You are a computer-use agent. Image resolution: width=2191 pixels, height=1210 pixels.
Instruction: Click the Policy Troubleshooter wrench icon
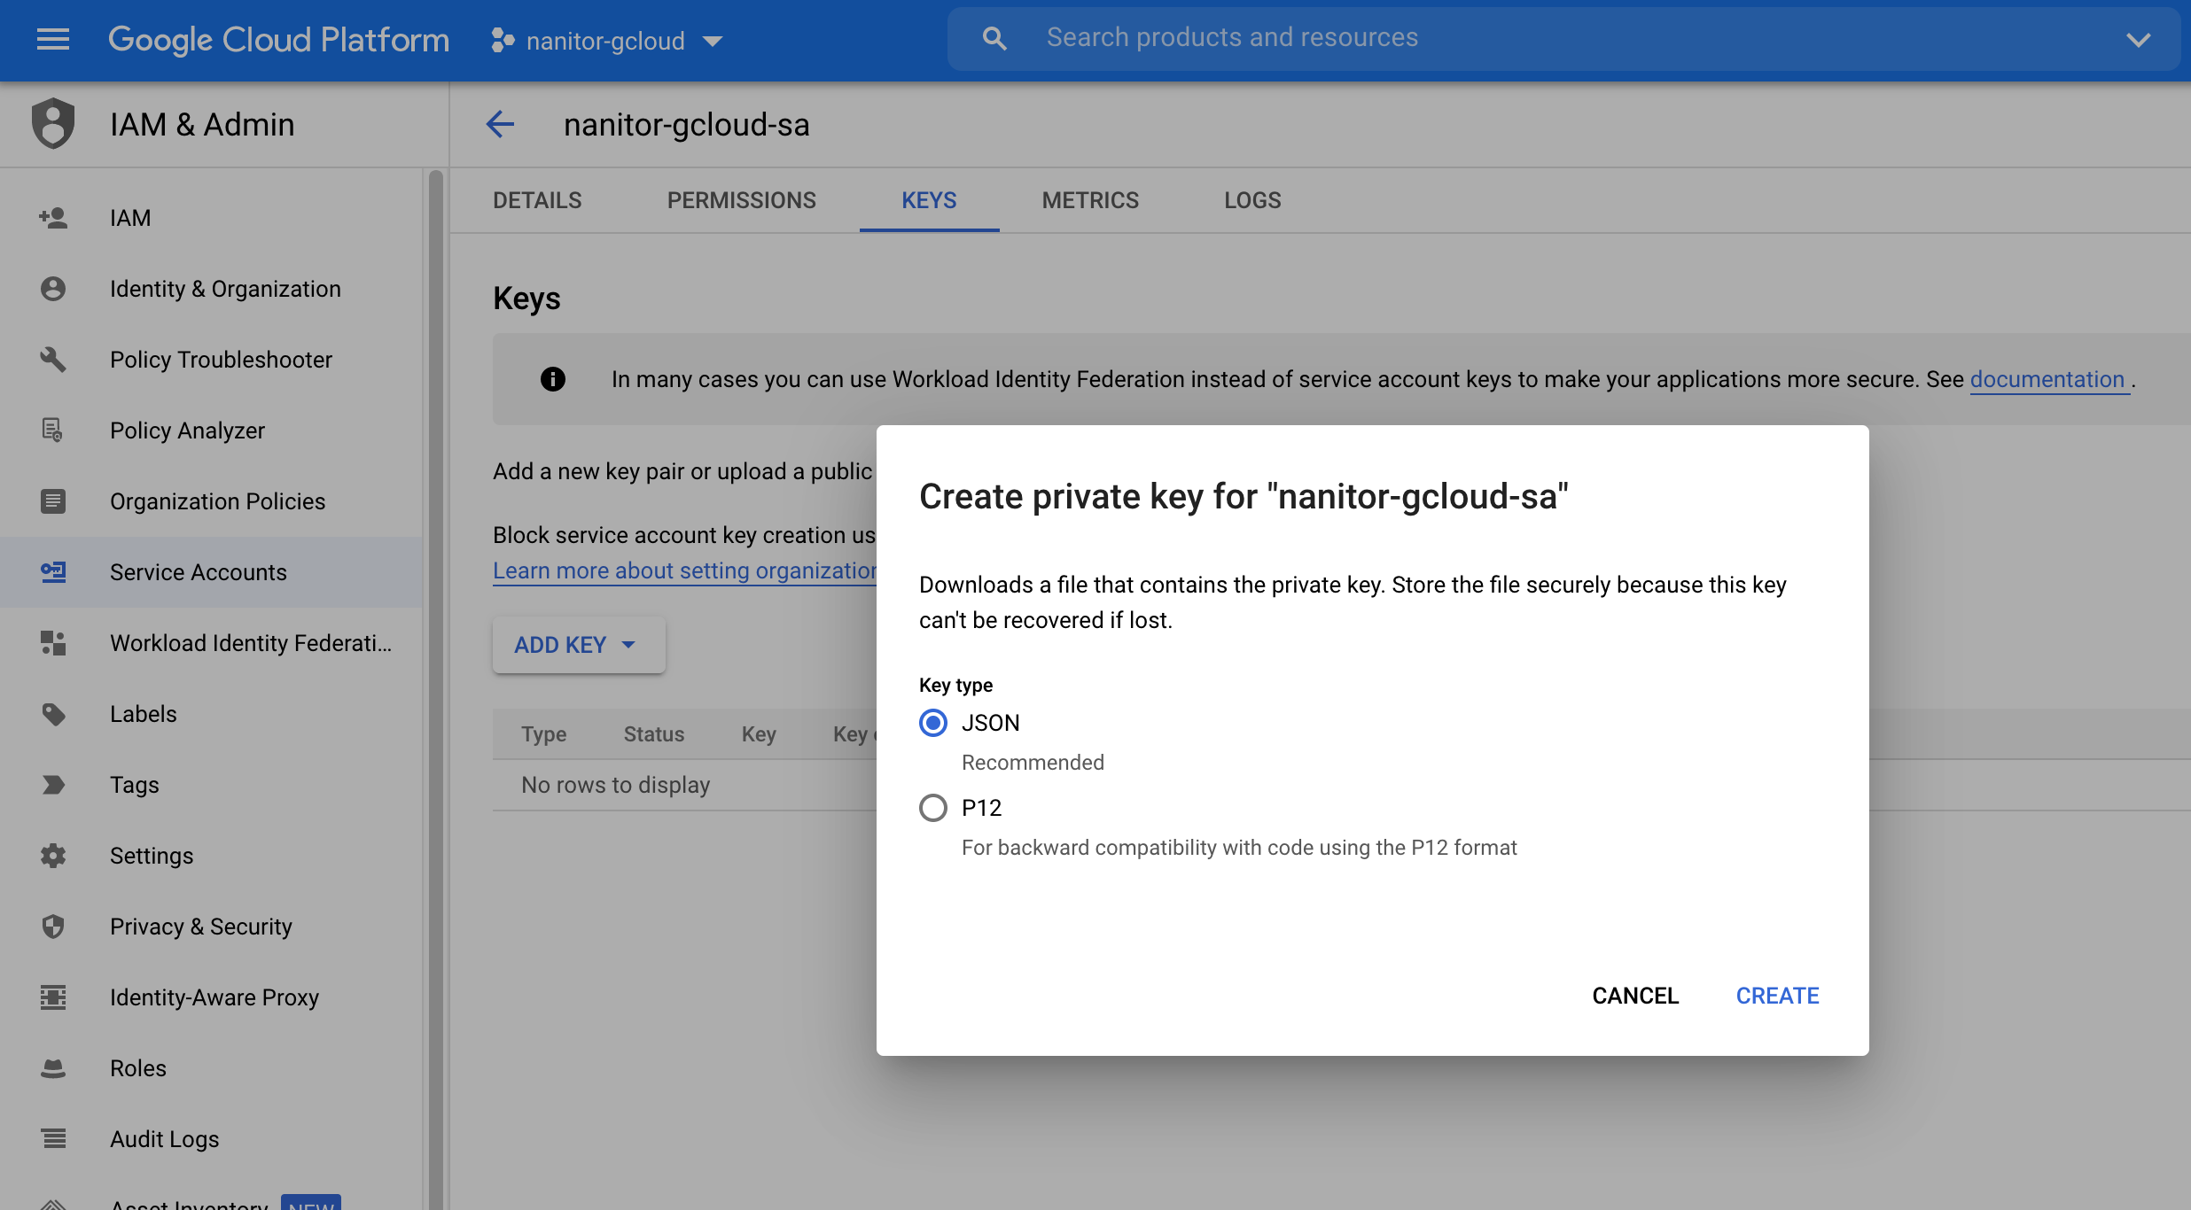tap(53, 360)
